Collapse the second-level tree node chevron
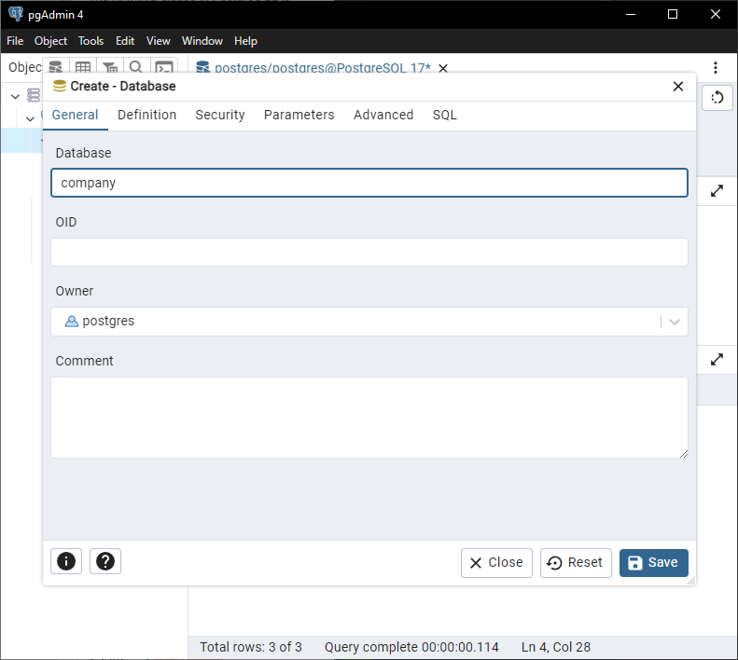The width and height of the screenshot is (738, 660). (30, 118)
